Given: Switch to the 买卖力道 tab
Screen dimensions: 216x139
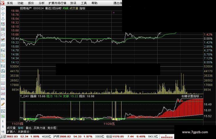Looking at the screenshot, I should tap(39, 128).
